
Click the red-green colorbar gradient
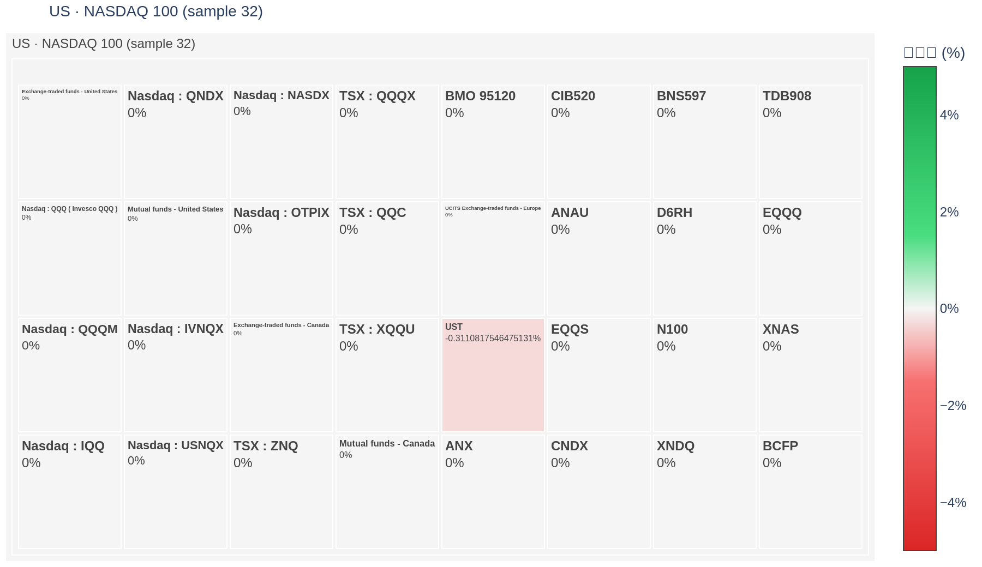pos(920,309)
